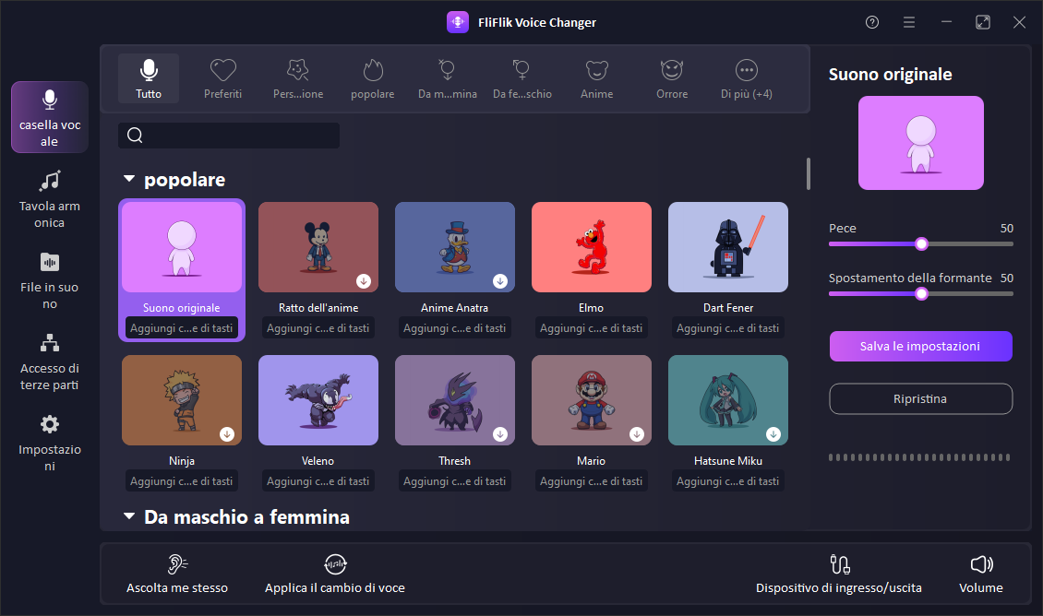Image resolution: width=1043 pixels, height=616 pixels.
Task: Toggle Ascolta me stesso
Action: [x=177, y=574]
